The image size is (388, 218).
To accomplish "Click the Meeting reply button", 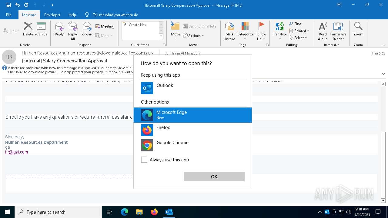I will click(x=105, y=26).
